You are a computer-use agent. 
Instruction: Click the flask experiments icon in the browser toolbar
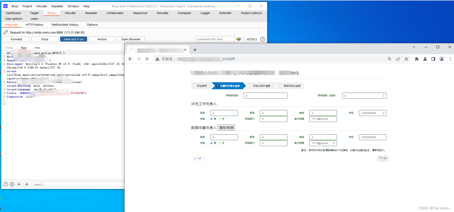pyautogui.click(x=425, y=59)
